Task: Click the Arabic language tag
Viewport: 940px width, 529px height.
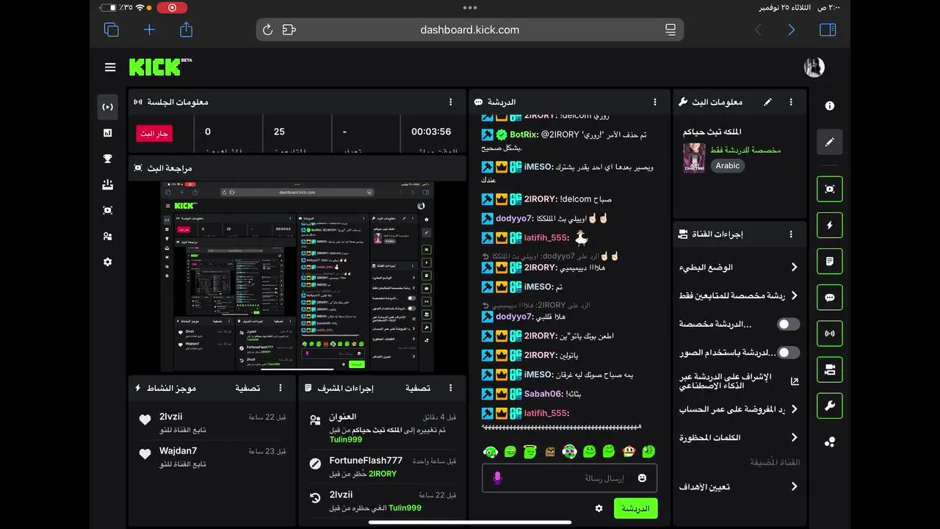Action: (728, 166)
